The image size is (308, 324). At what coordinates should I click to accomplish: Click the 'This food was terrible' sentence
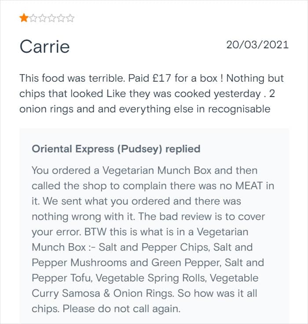pos(72,78)
